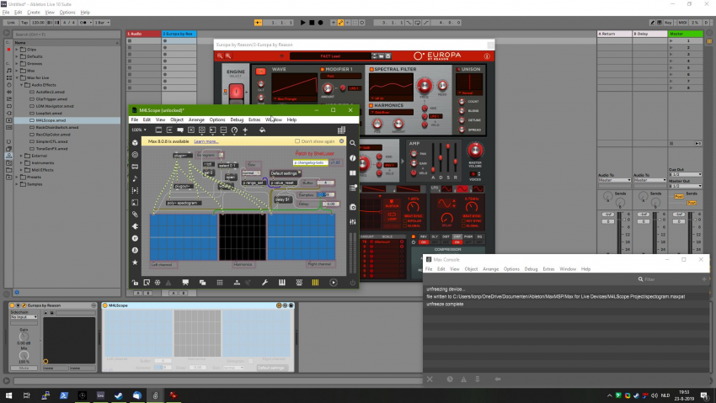Toggle the Spectral Filter enable button in Europa
Screen dimensions: 716x403
(x=371, y=70)
